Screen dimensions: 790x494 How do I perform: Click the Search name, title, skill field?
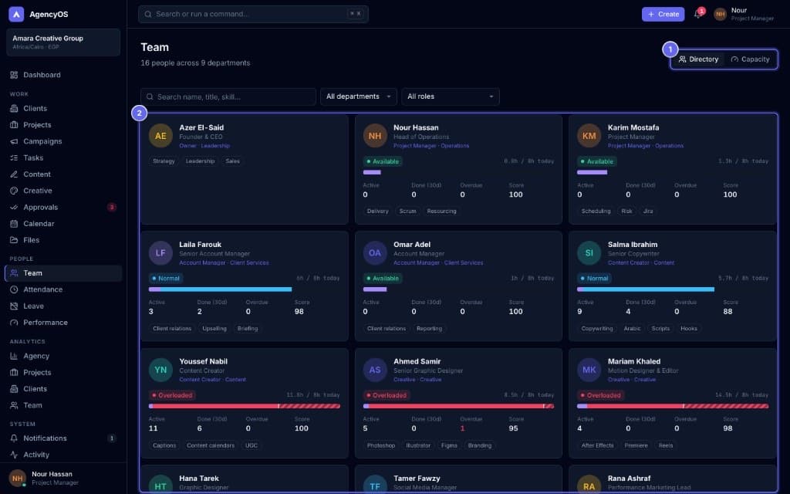click(x=228, y=96)
